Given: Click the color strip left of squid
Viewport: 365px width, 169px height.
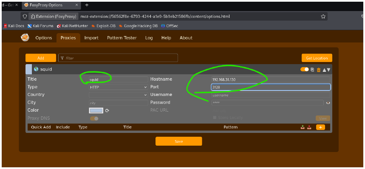Looking at the screenshot, I should 28,69.
